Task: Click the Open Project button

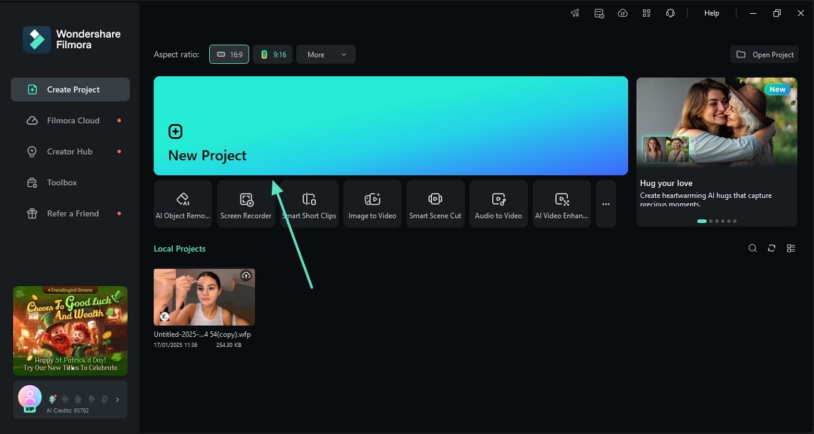Action: (x=765, y=54)
